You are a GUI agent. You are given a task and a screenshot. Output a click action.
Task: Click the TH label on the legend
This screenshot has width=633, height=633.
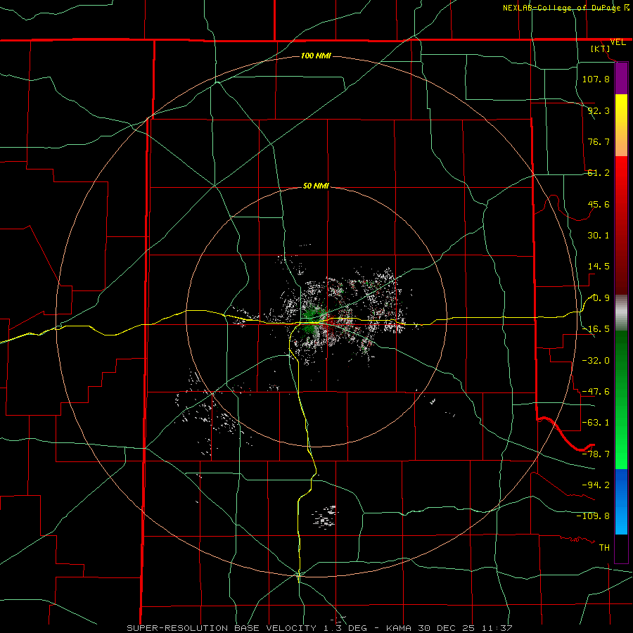(x=604, y=548)
